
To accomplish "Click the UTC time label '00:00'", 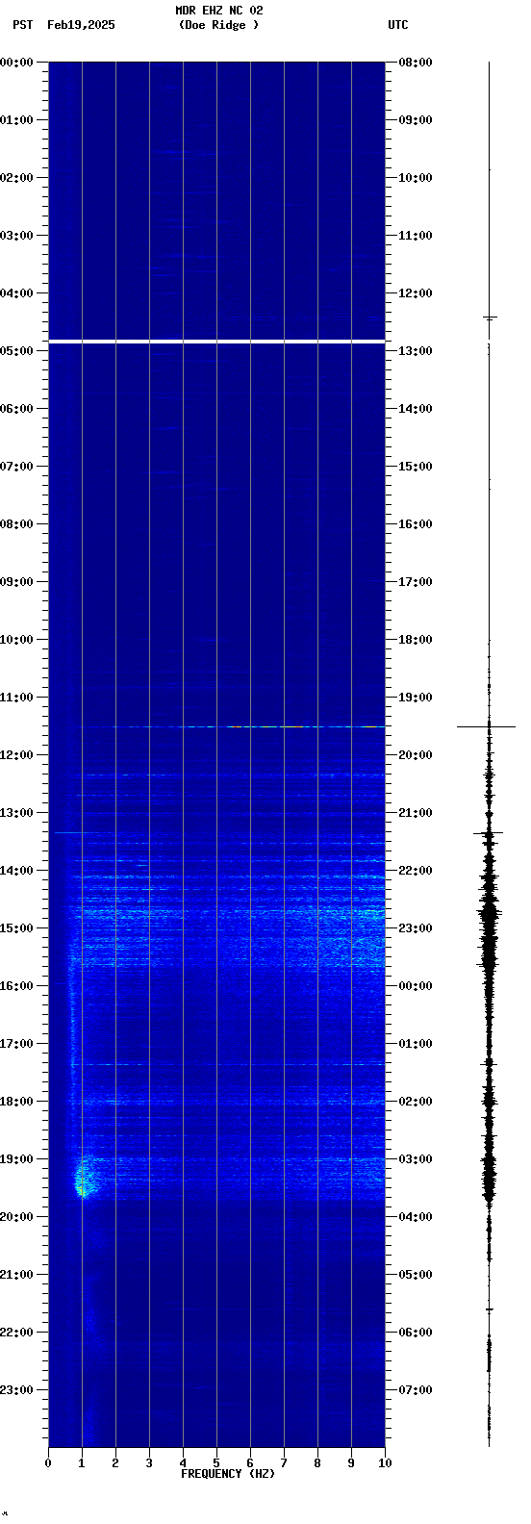I will click(x=416, y=986).
